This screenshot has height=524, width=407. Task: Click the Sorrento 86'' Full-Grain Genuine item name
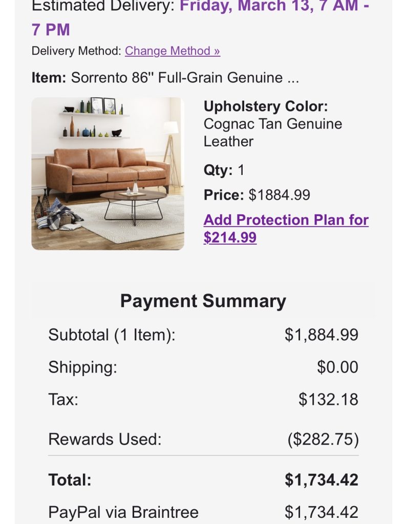click(184, 78)
